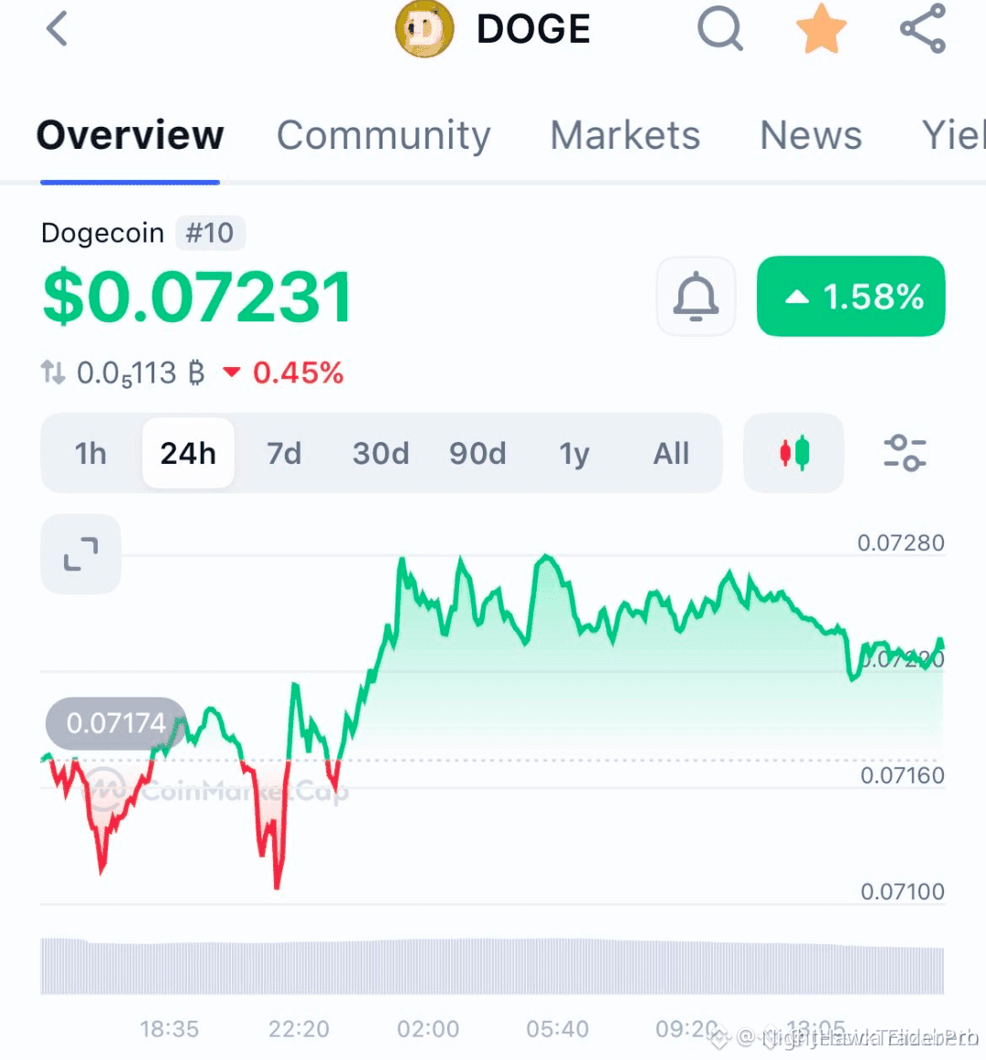Swap currency with the up-down arrows icon

point(53,373)
